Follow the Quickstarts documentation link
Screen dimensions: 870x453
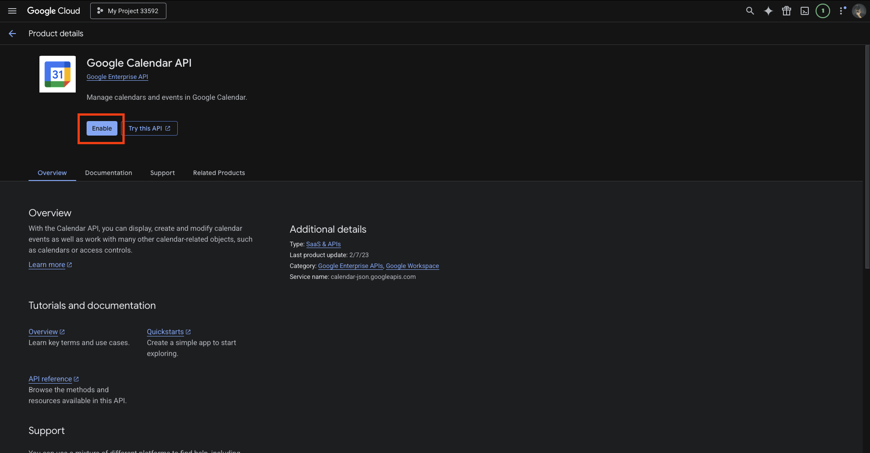(x=165, y=332)
